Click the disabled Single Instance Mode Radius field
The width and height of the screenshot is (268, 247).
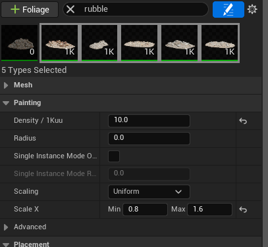pos(149,174)
